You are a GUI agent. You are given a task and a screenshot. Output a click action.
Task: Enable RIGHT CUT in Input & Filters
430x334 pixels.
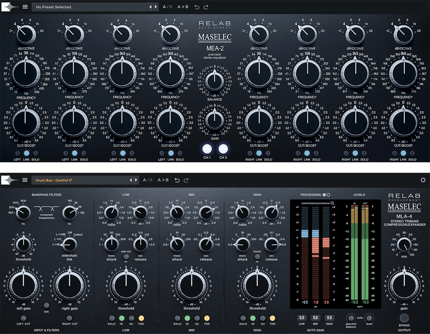tap(70, 318)
